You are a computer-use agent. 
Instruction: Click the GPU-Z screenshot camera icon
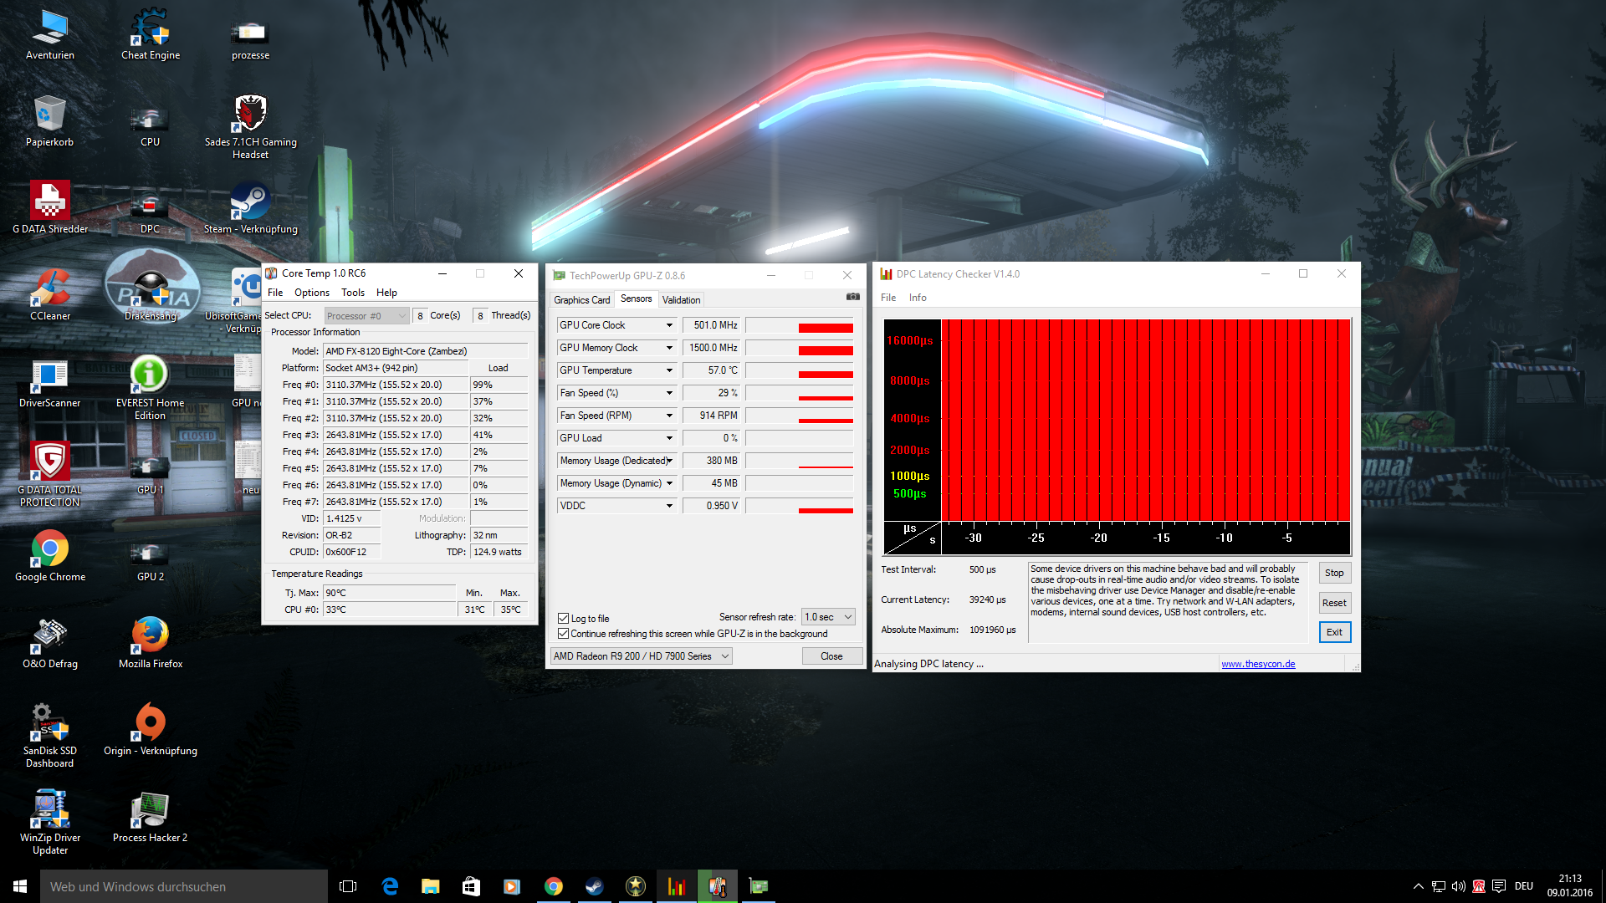click(852, 297)
